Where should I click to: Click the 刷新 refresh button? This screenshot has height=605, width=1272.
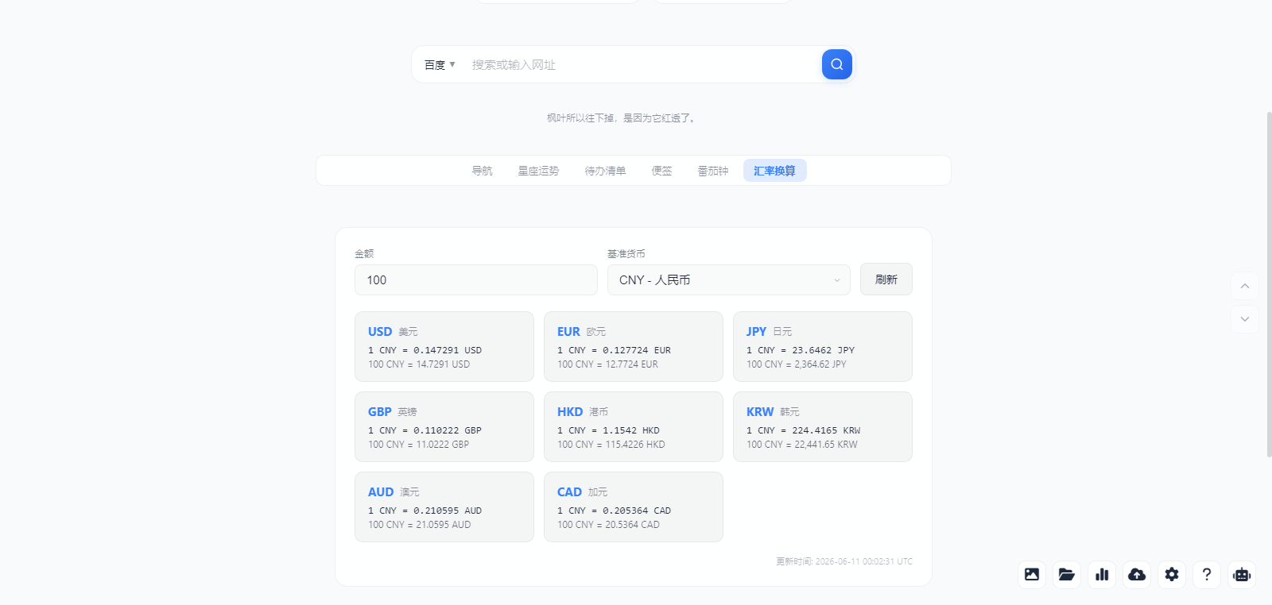click(886, 279)
